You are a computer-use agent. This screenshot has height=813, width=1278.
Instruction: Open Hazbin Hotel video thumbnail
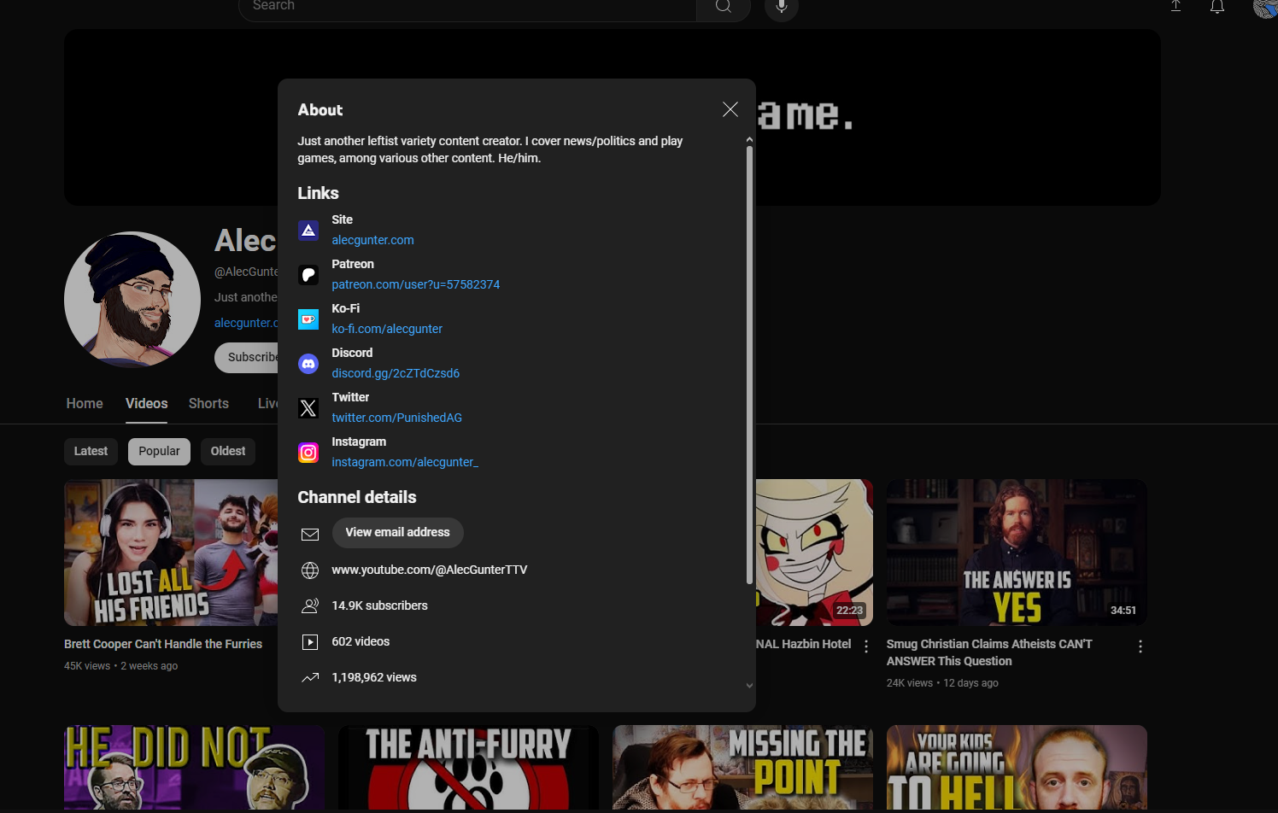point(814,553)
